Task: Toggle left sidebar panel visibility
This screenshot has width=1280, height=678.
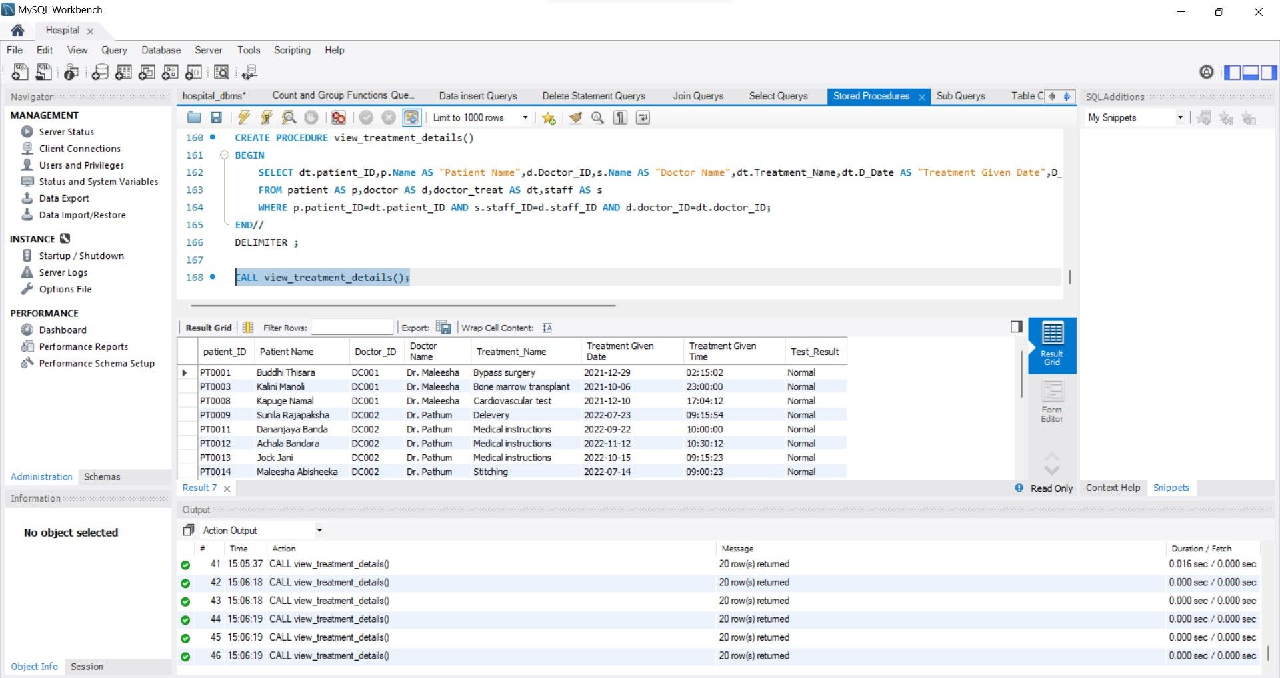Action: (1233, 72)
